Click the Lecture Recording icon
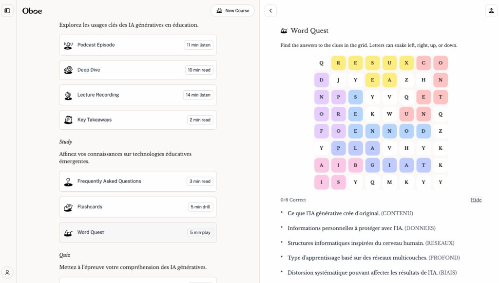499x283 pixels. [x=68, y=95]
